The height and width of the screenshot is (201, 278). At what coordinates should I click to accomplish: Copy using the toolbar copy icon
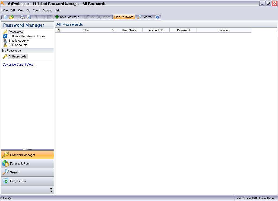[x=43, y=17]
